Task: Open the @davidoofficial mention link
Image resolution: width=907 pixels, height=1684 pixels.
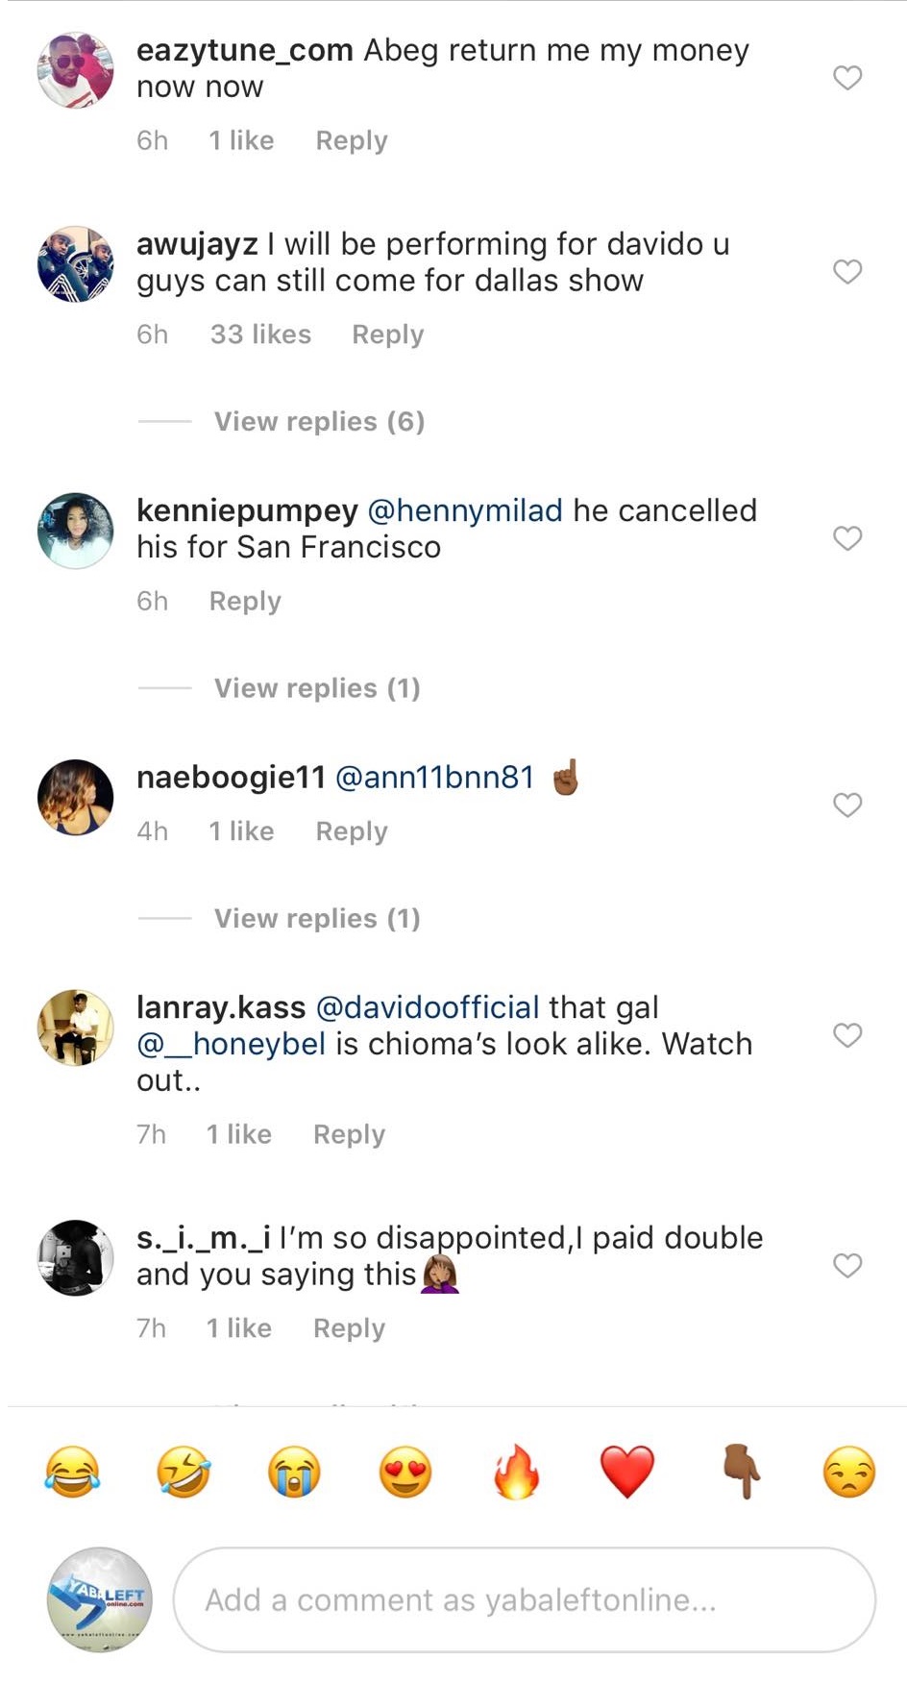Action: point(427,1007)
